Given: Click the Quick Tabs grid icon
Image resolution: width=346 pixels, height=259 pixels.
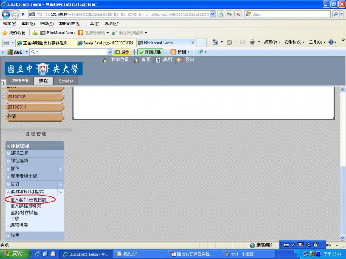Looking at the screenshot, I should 6,43.
